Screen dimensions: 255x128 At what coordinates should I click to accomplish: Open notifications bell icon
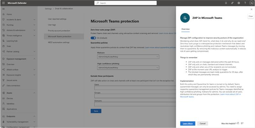coord(226,3)
